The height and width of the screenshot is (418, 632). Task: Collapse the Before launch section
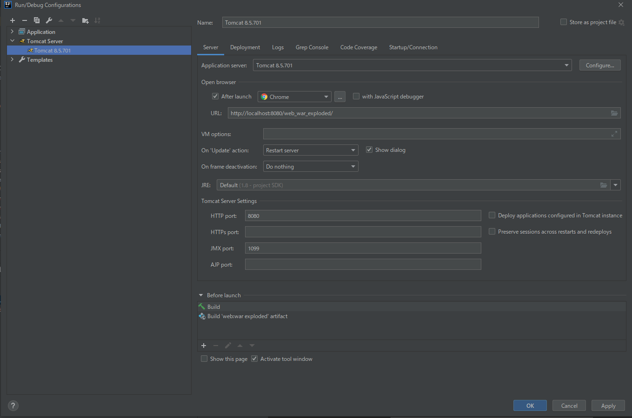point(201,295)
